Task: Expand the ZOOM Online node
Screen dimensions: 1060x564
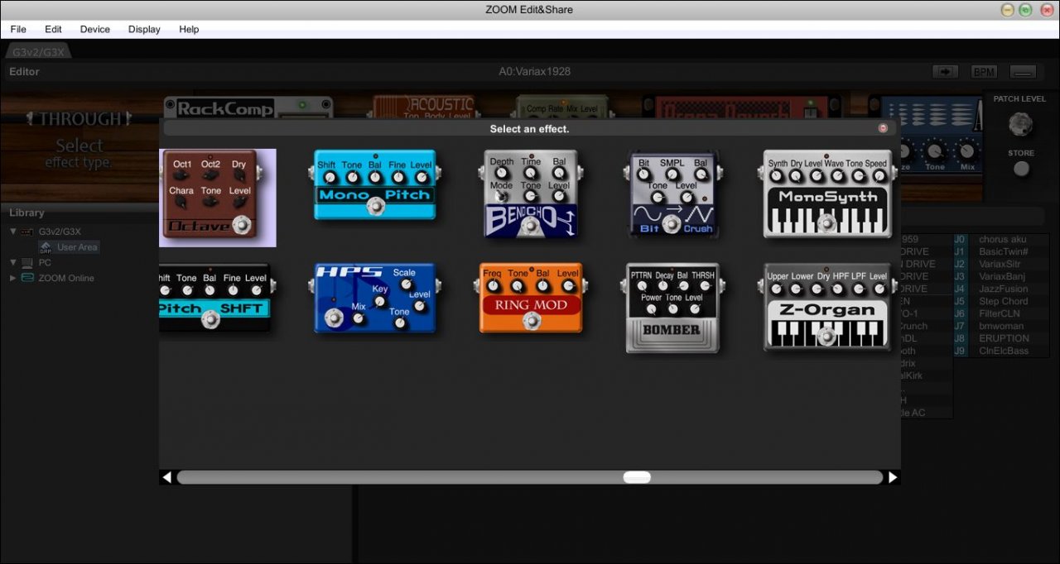Action: click(x=13, y=278)
